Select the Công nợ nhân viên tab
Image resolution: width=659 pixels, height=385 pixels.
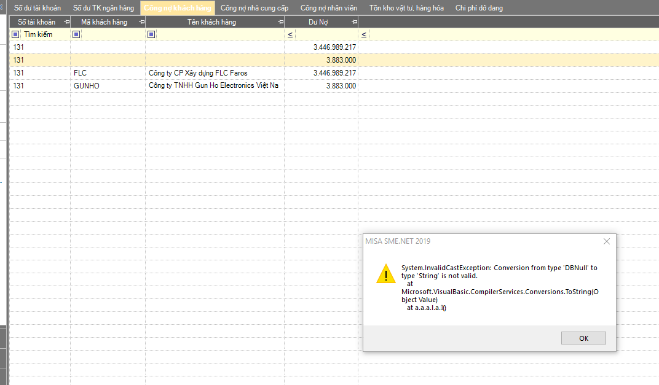click(328, 8)
